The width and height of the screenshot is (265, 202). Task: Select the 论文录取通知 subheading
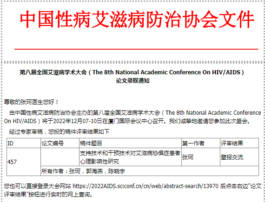coord(132,81)
